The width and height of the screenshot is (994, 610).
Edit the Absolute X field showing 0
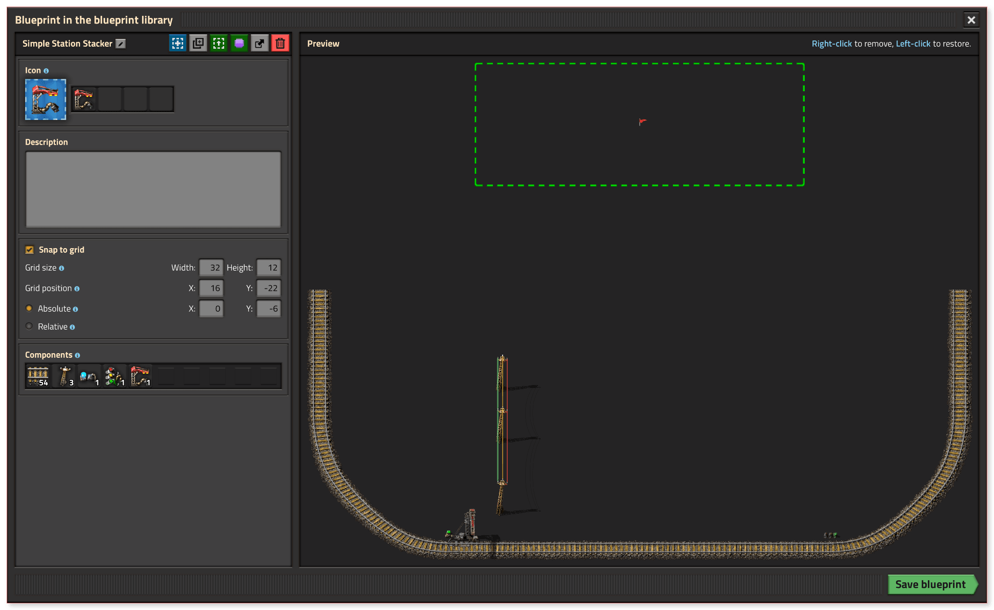[x=211, y=309]
